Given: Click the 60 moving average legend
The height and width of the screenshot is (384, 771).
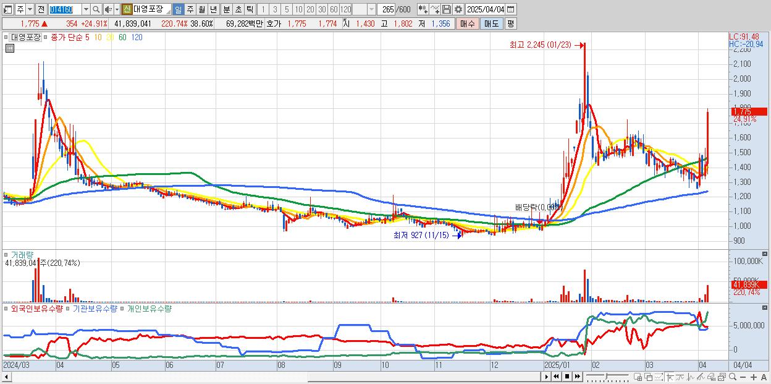Looking at the screenshot, I should [122, 37].
